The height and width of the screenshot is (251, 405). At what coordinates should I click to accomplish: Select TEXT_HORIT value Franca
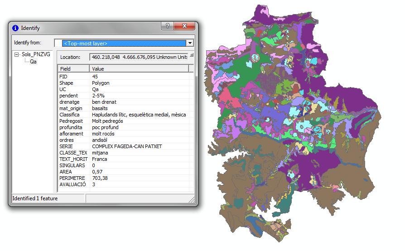100,159
